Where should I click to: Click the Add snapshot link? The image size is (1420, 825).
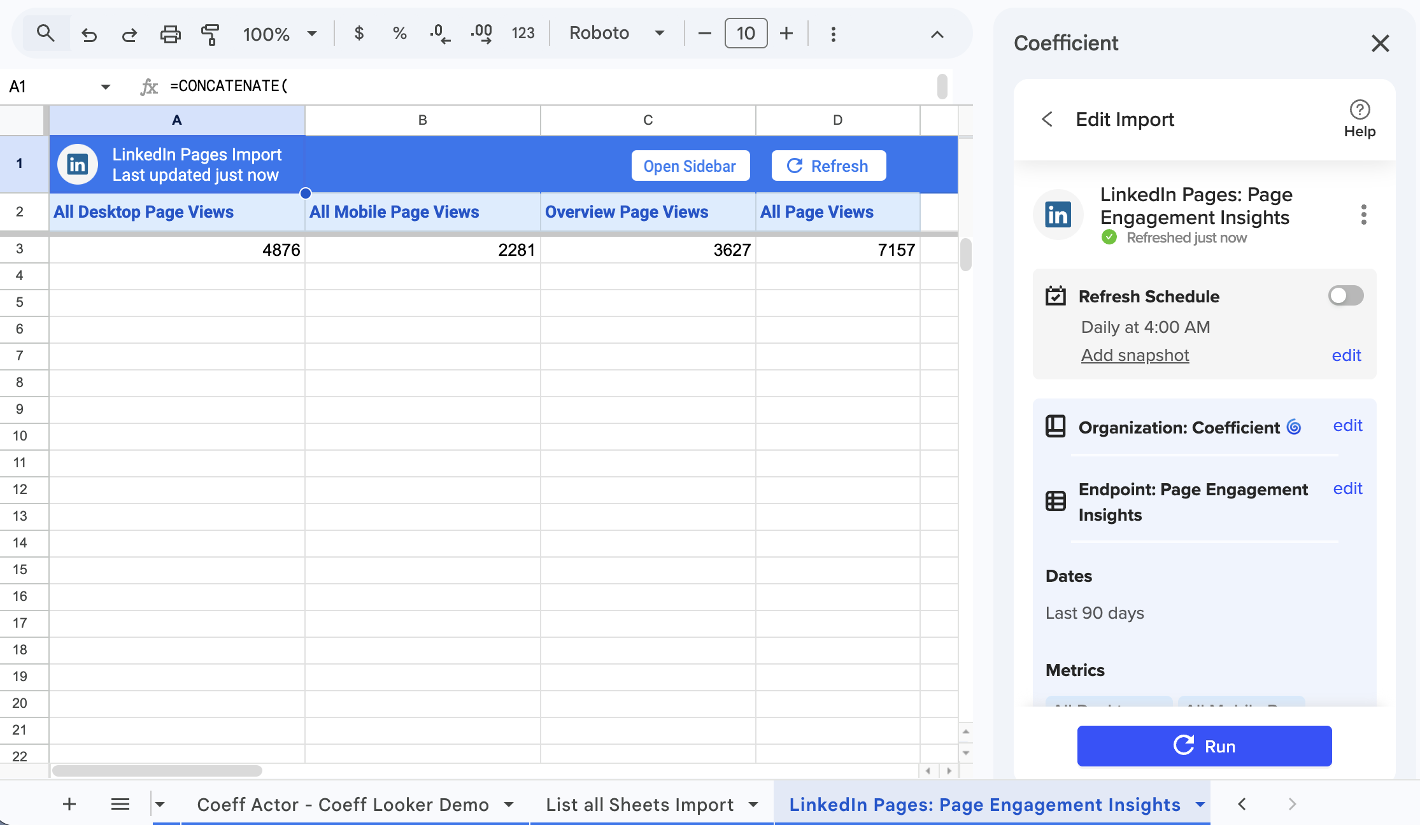point(1135,355)
